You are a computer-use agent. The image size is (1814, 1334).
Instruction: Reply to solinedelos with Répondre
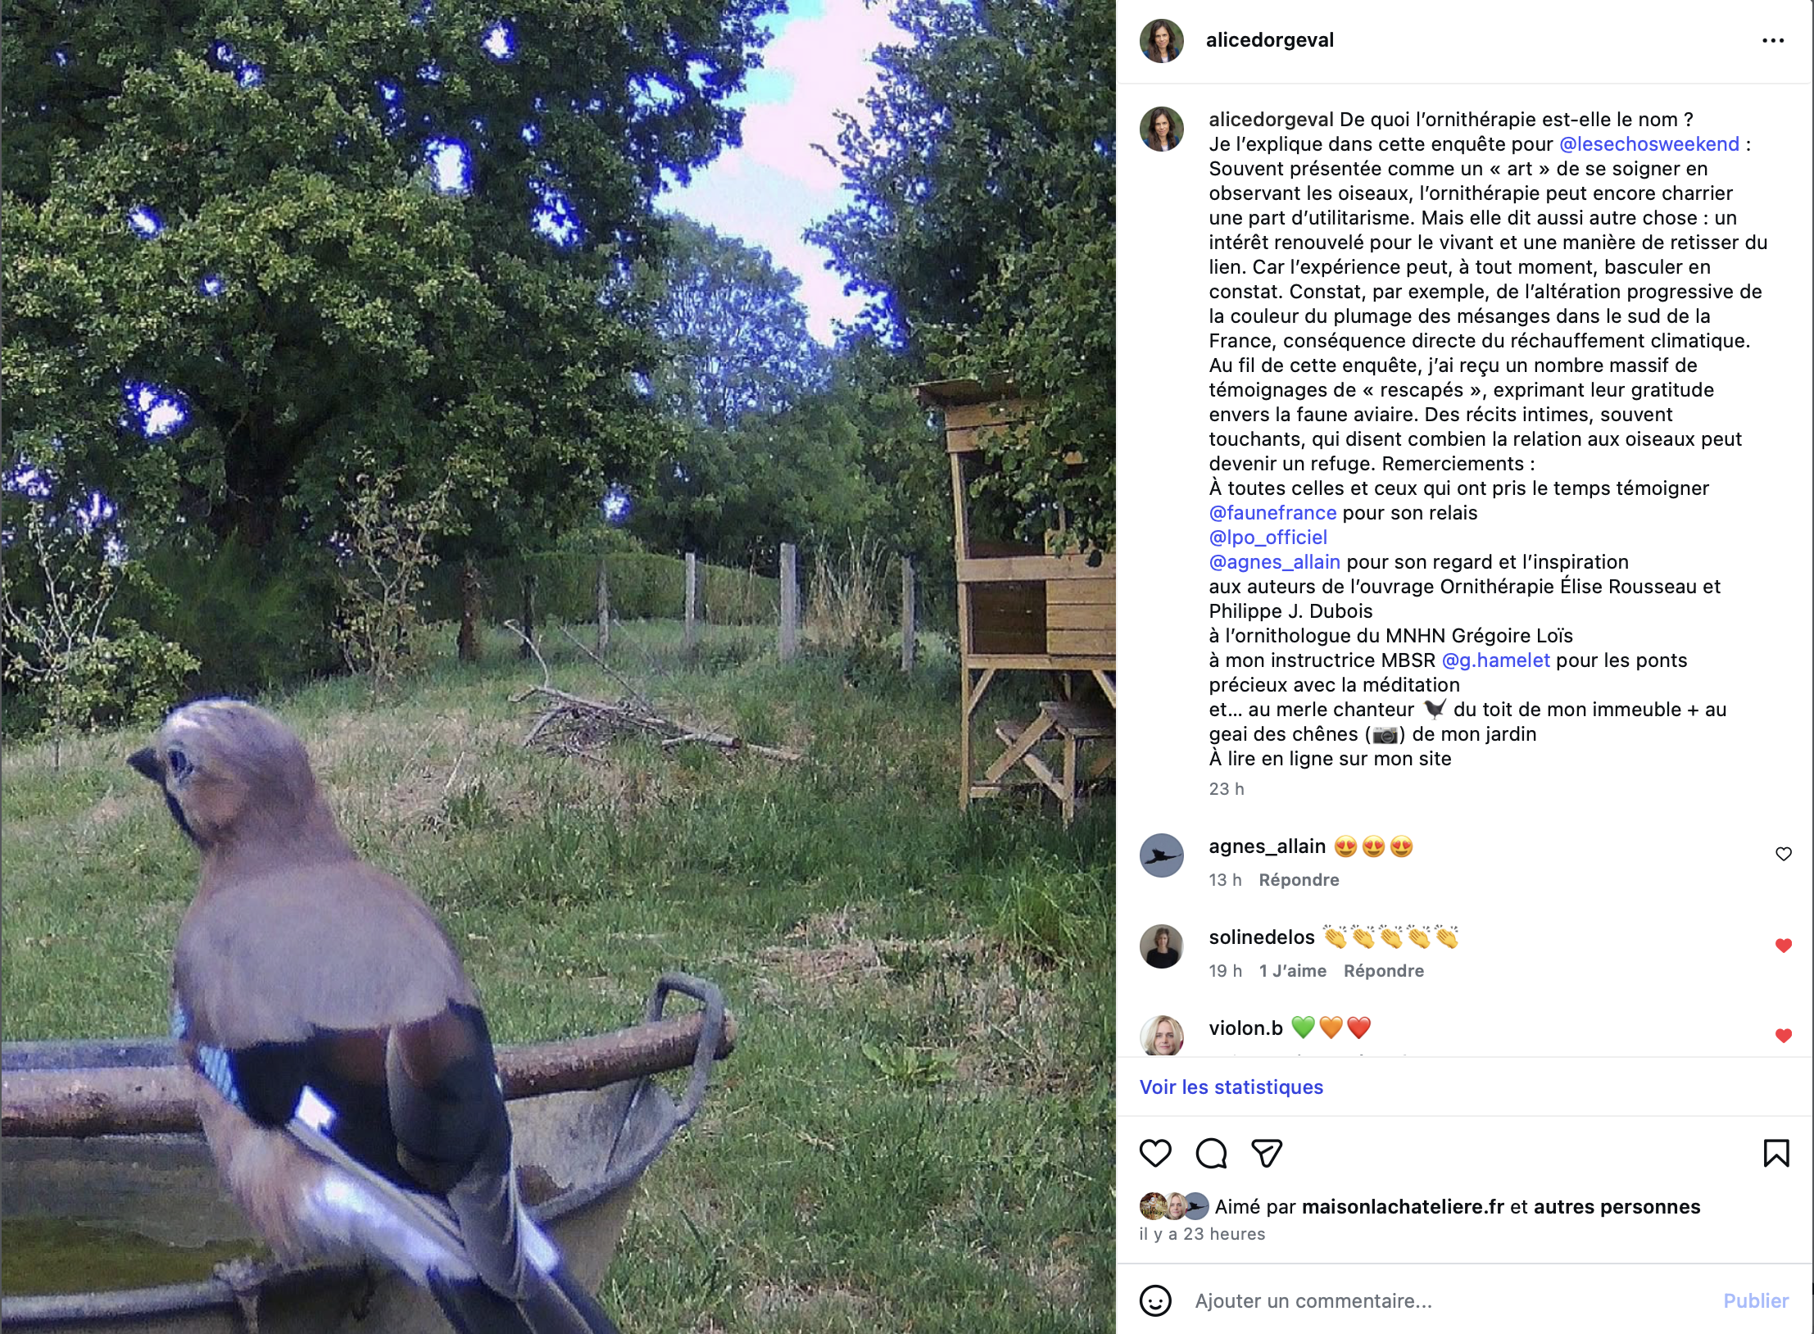1384,970
